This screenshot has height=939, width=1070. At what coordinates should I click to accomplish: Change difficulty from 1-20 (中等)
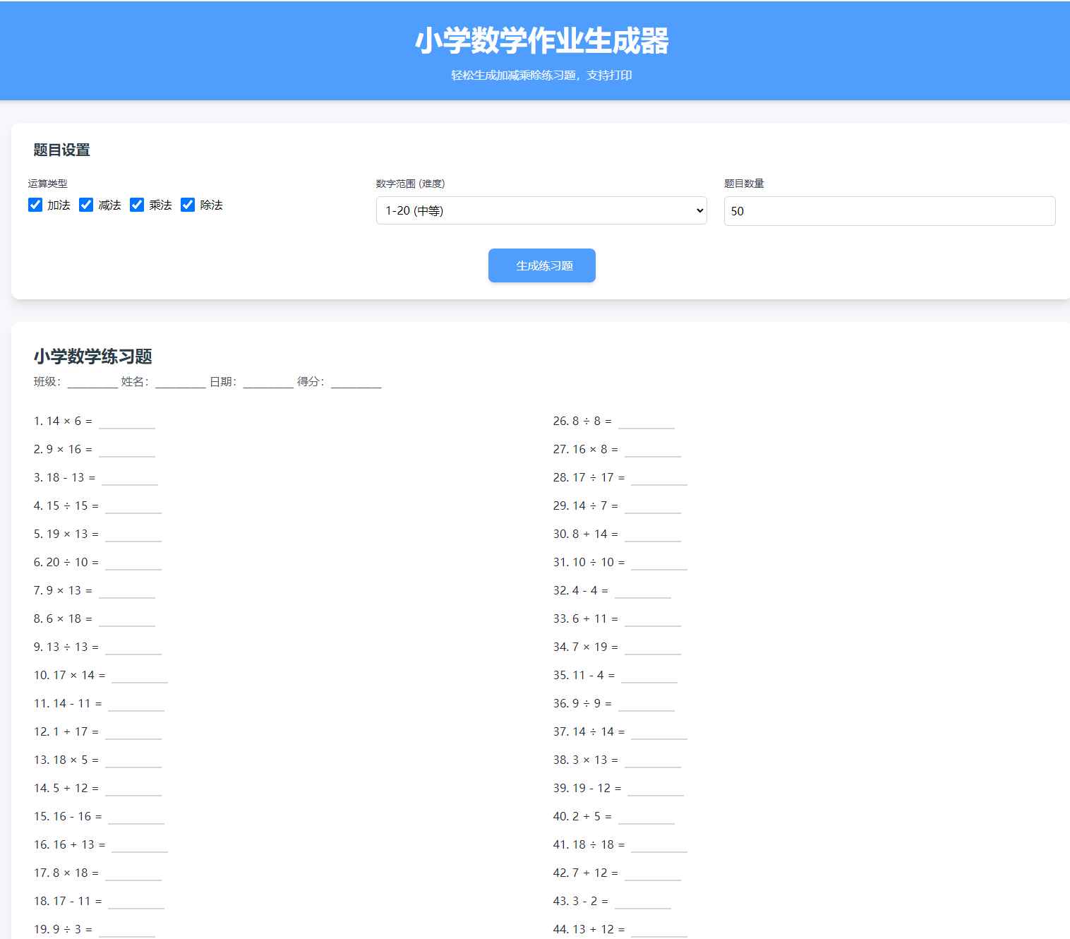pos(541,210)
